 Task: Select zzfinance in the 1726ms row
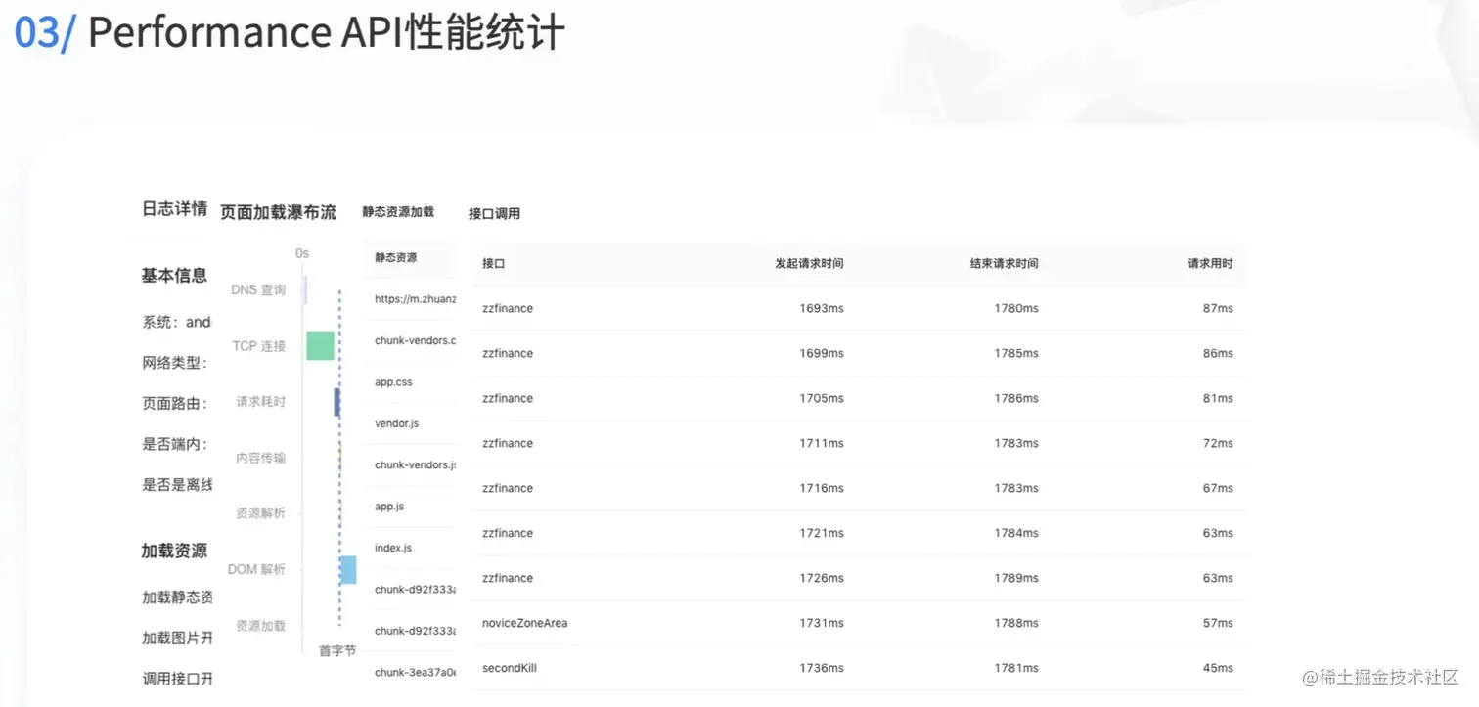pos(508,578)
